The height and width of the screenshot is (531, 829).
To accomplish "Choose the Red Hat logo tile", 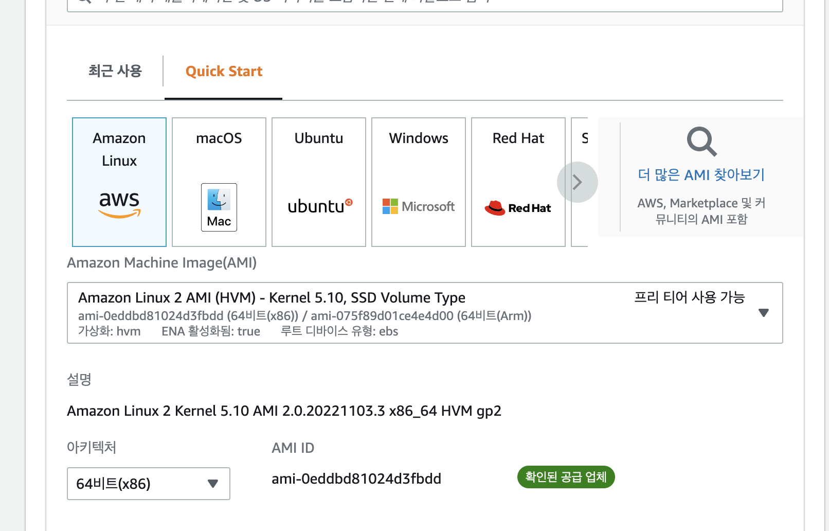I will tap(518, 208).
